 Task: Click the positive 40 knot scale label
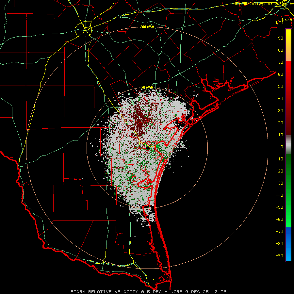pos(281,99)
